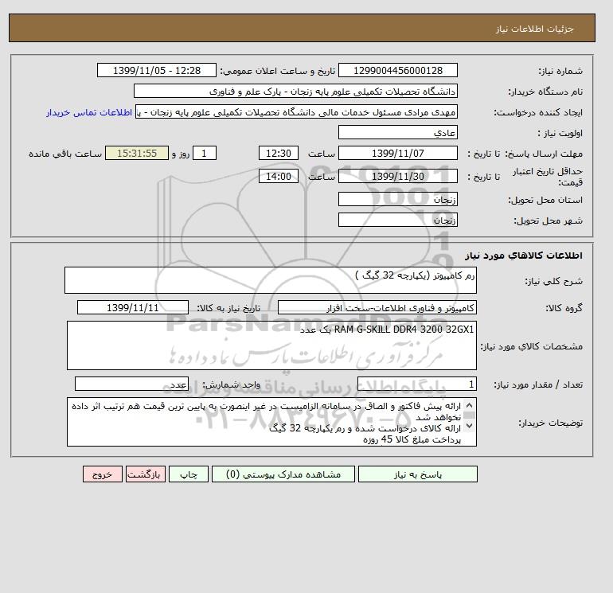Click the حداقل تاریخ اعتبار قیمت label

click(x=548, y=177)
